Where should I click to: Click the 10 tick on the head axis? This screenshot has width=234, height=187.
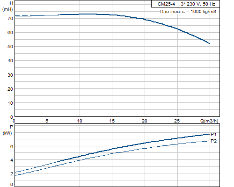click(x=10, y=103)
